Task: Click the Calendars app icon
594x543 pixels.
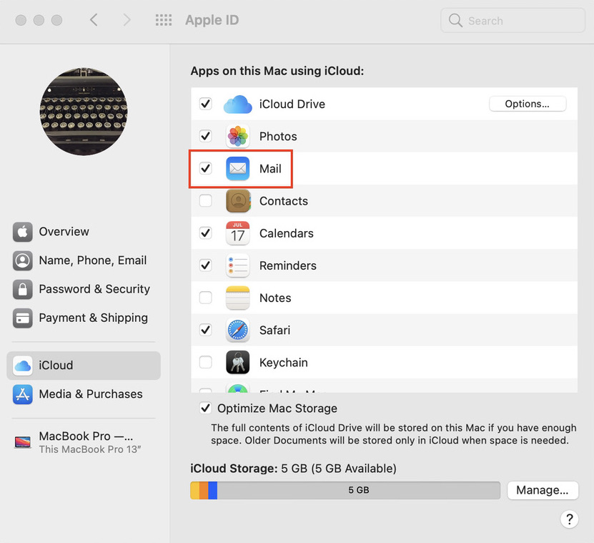Action: coord(237,233)
